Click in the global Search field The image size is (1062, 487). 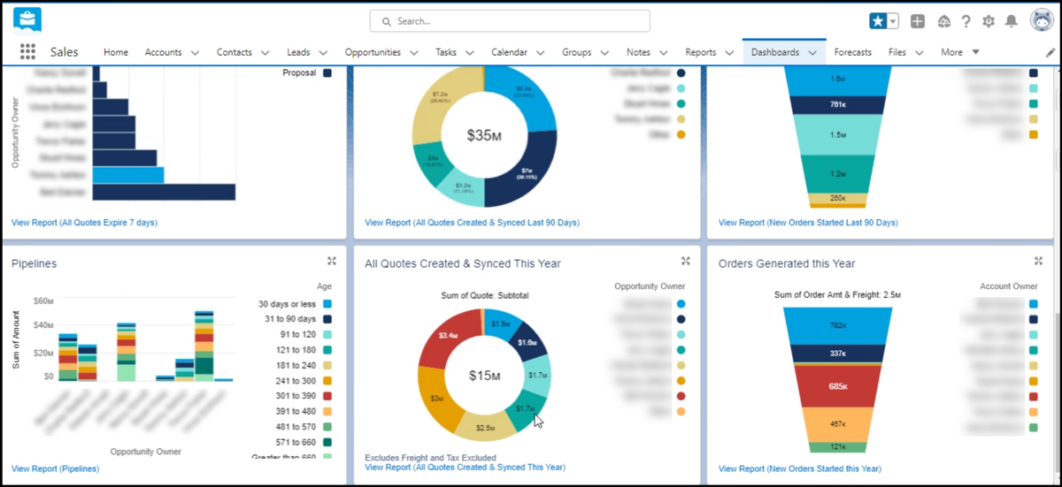point(510,21)
